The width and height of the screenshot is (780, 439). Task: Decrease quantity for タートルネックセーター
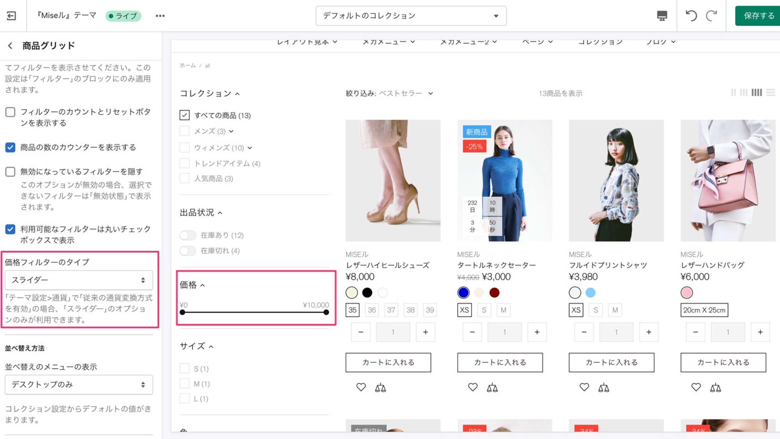tap(472, 332)
